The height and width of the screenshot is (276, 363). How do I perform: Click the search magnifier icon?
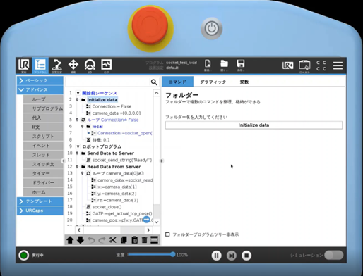(x=154, y=82)
